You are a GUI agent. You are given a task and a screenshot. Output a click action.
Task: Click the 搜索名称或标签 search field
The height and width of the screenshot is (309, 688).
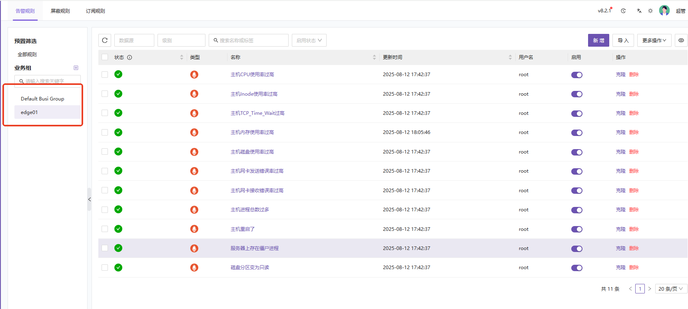(249, 40)
